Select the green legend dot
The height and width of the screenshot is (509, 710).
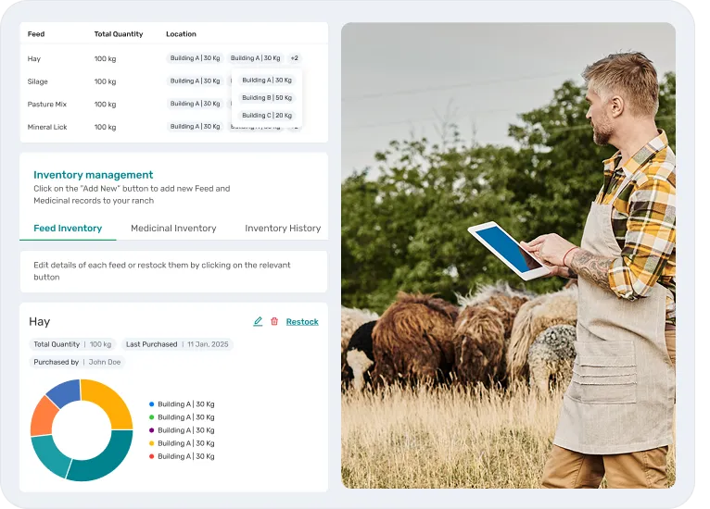pyautogui.click(x=151, y=417)
